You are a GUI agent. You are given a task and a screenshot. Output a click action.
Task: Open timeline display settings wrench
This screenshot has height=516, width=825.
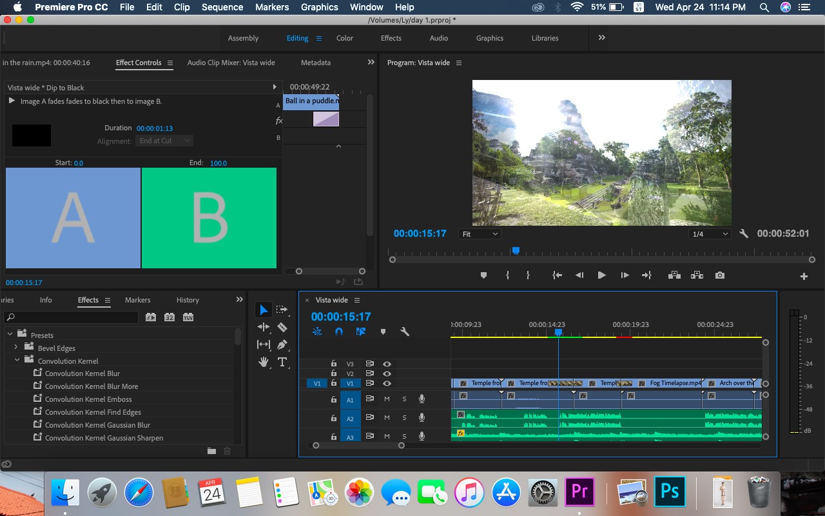[x=405, y=332]
